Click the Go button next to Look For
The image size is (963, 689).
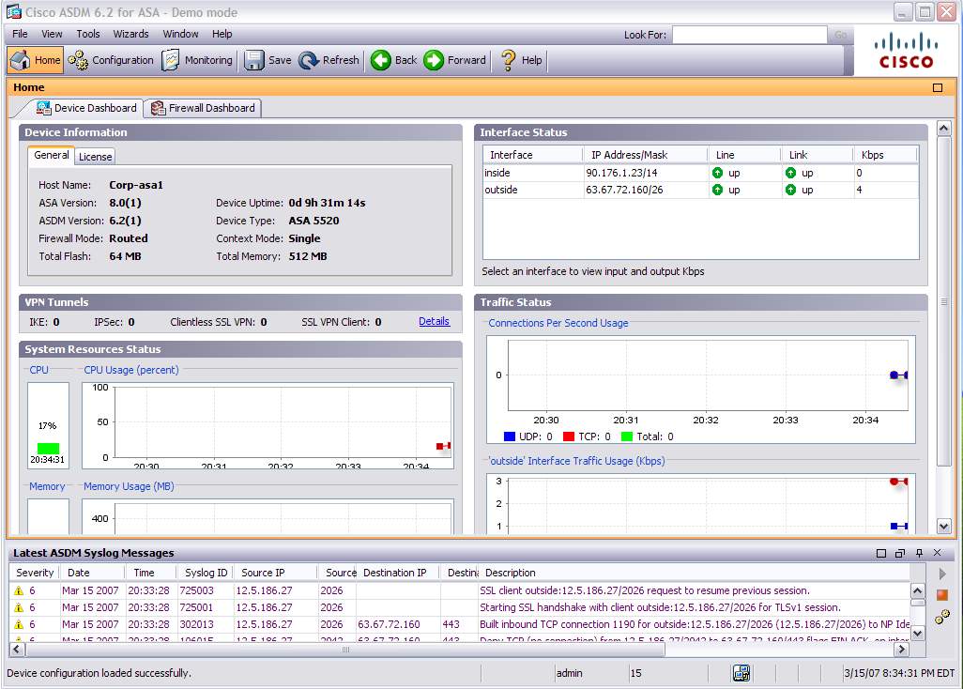pos(840,35)
